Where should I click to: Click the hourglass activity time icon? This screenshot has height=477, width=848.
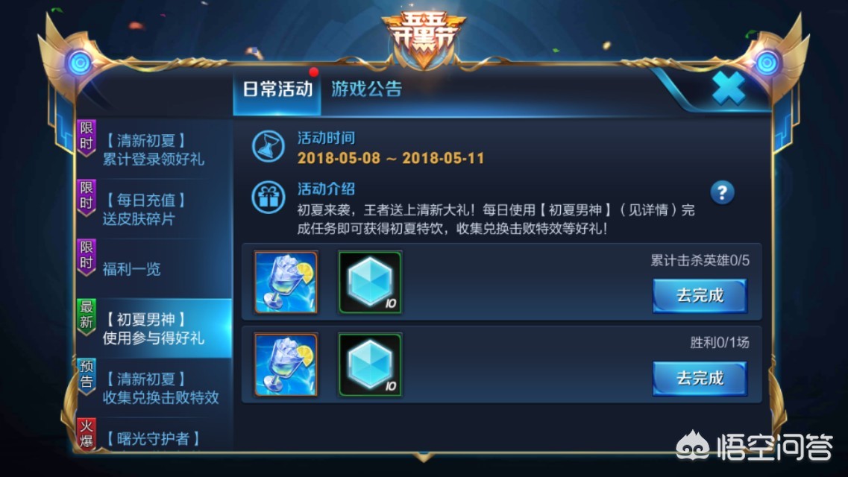point(268,146)
